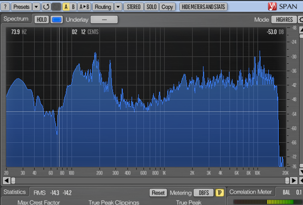Viewport: 303px width, 205px height.
Task: Click the blue spectrum color swatch
Action: point(56,19)
